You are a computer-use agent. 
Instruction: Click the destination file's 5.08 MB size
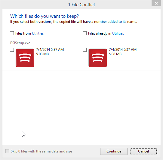click(x=115, y=54)
